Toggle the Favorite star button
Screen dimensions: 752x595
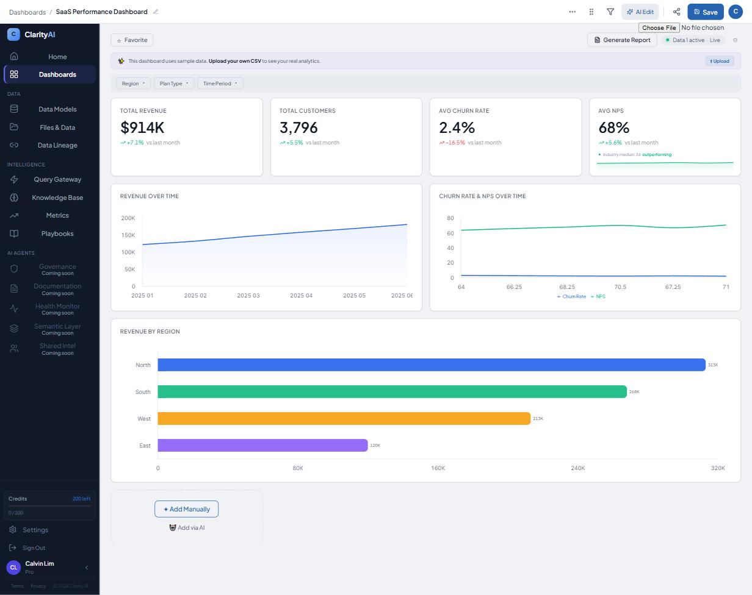click(x=132, y=40)
